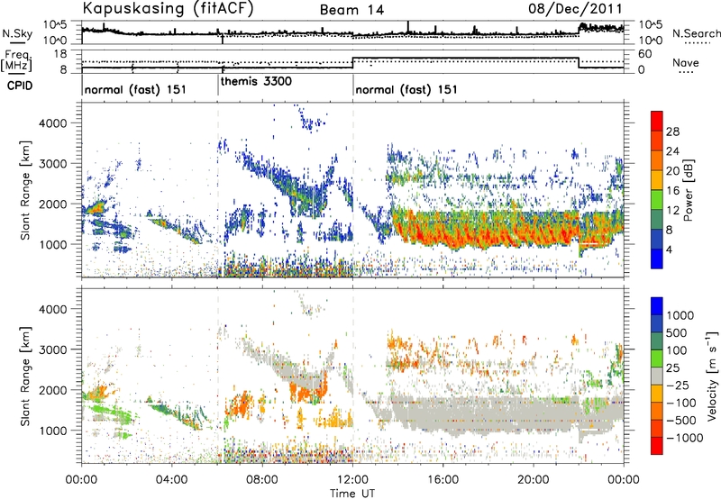Click the '12:00' time tick label
The height and width of the screenshot is (499, 721).
click(352, 480)
